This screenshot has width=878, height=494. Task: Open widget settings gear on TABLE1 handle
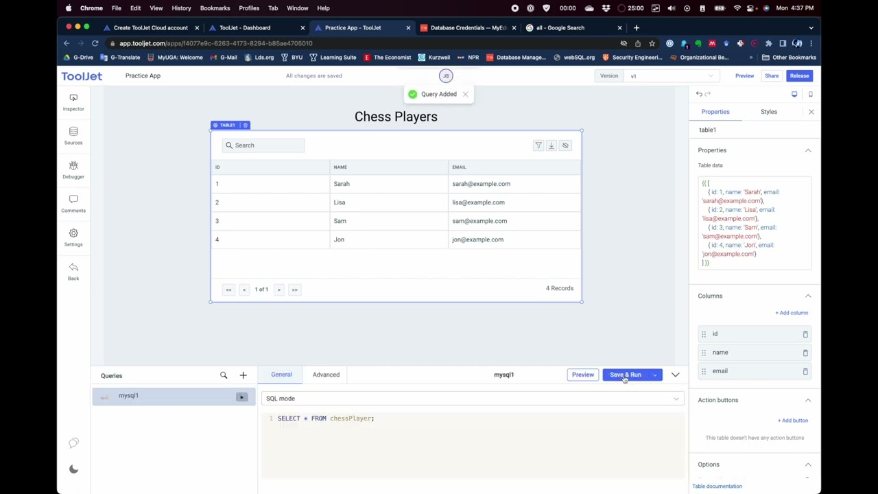click(x=215, y=125)
